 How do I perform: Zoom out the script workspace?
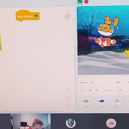click(x=69, y=97)
